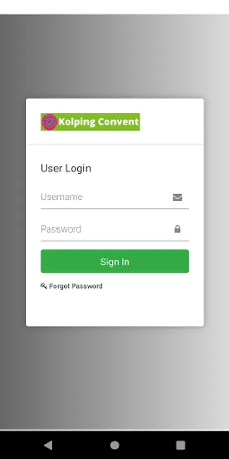Click white header area right of green banner
The width and height of the screenshot is (229, 459).
pyautogui.click(x=171, y=121)
